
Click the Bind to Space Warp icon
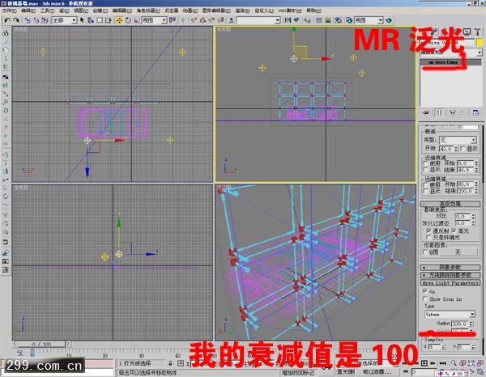coord(45,20)
